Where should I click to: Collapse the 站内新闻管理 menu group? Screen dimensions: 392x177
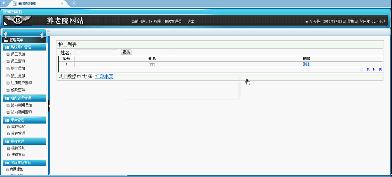[24, 98]
